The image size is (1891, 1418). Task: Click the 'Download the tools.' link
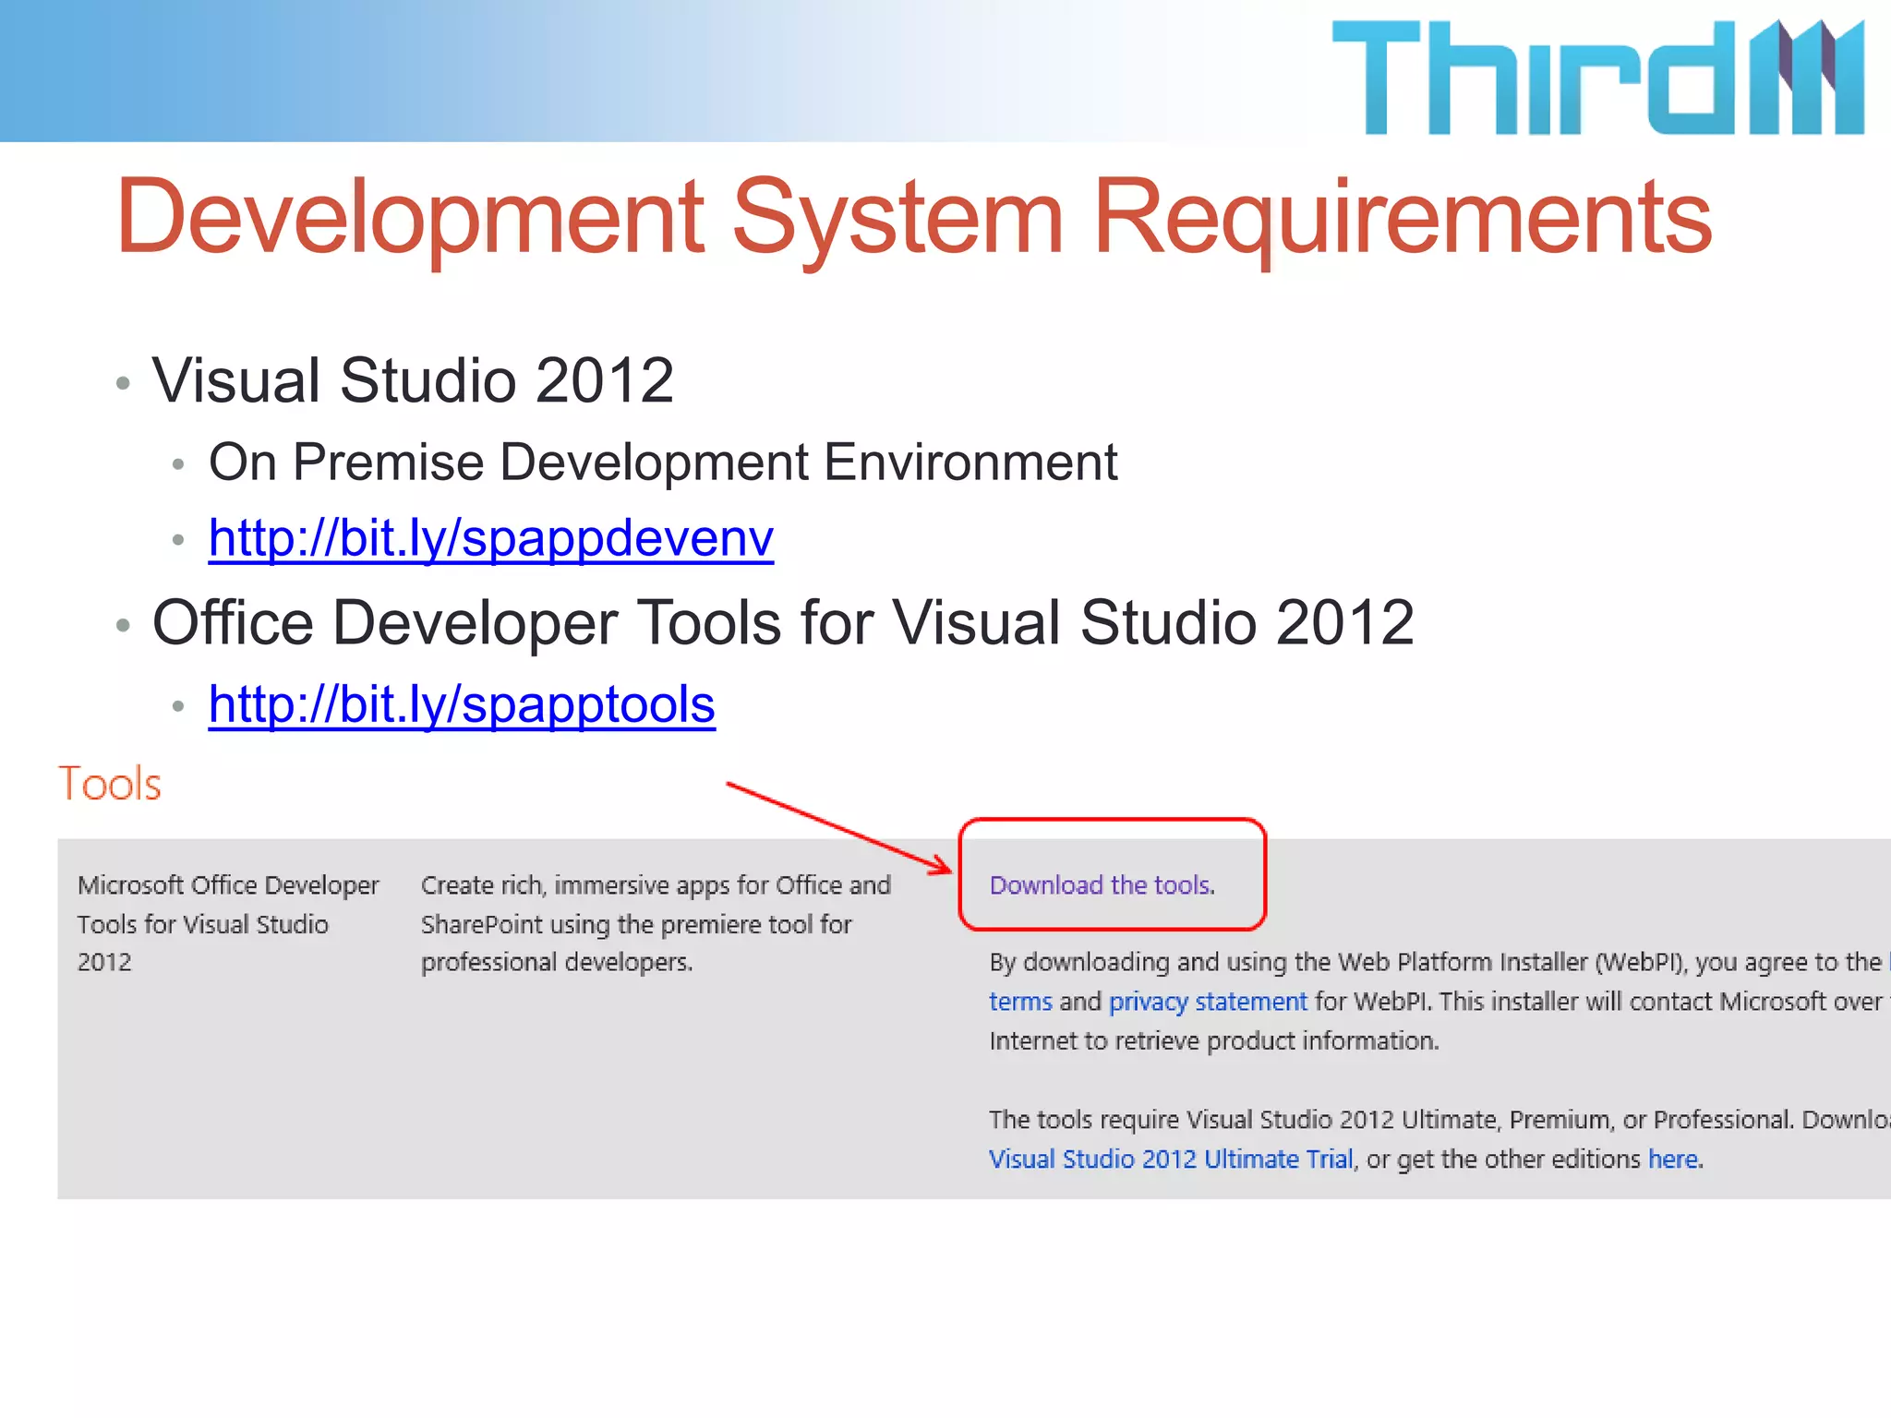(x=1102, y=885)
